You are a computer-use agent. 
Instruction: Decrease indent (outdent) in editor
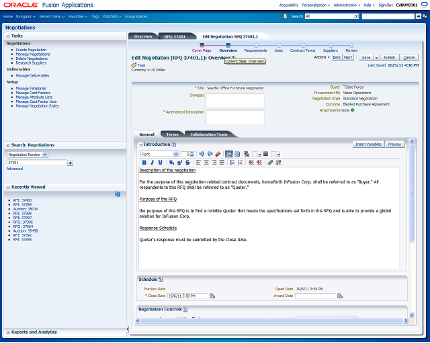point(251,163)
